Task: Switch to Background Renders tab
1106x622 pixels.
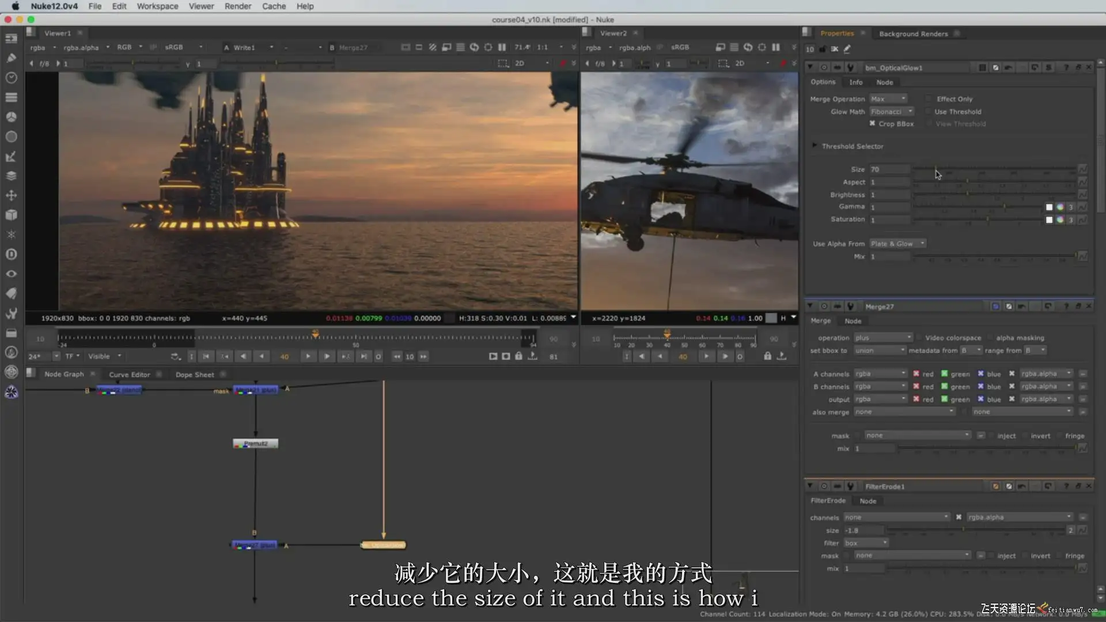Action: [913, 34]
